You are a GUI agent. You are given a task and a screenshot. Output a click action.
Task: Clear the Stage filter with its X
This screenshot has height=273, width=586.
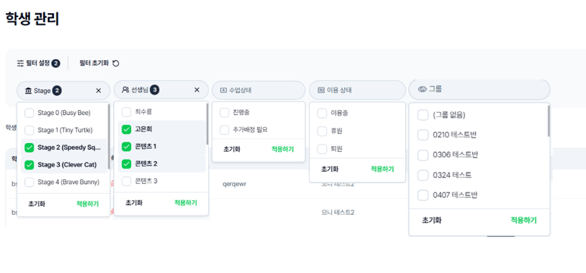(x=99, y=91)
